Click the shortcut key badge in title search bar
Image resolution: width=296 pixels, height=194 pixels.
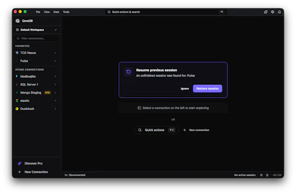tap(222, 12)
